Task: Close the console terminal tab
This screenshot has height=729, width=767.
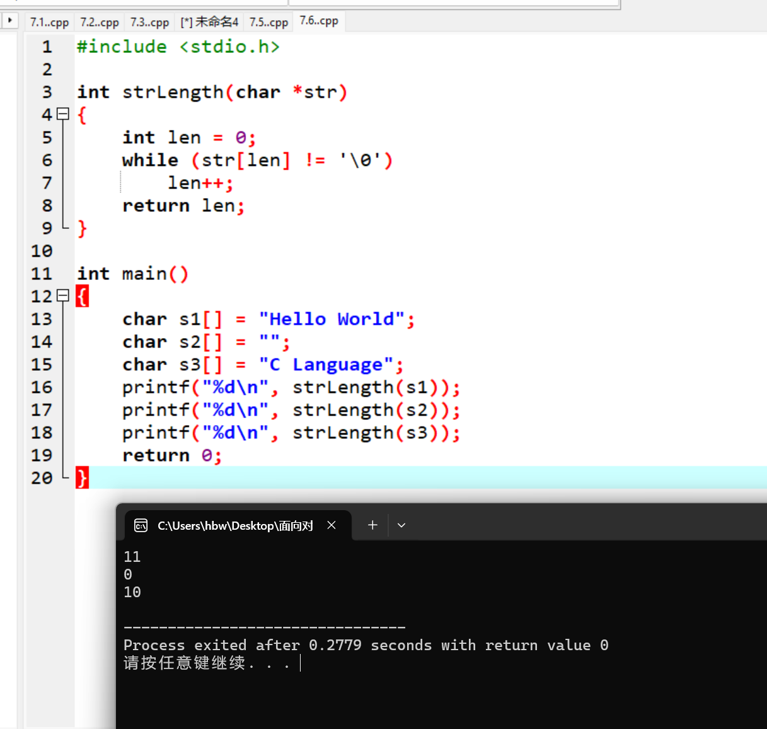Action: click(332, 525)
